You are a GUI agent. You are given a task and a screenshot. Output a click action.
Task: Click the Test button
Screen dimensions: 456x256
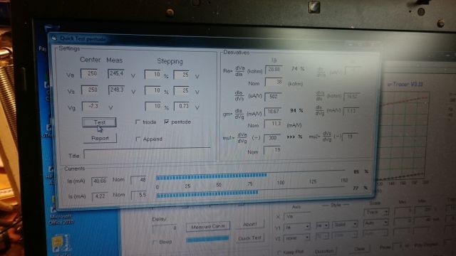point(99,122)
